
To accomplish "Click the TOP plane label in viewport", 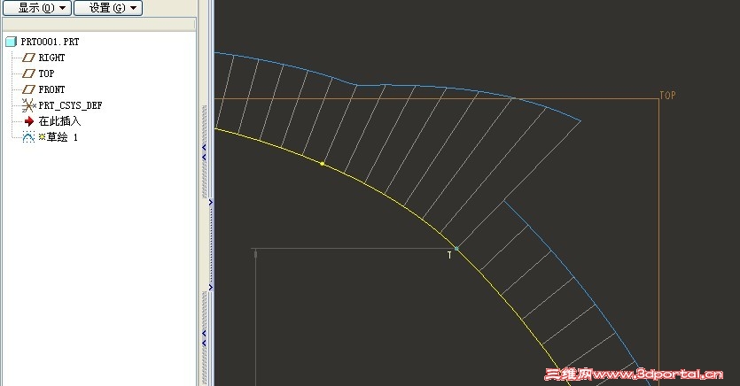I will tap(667, 96).
